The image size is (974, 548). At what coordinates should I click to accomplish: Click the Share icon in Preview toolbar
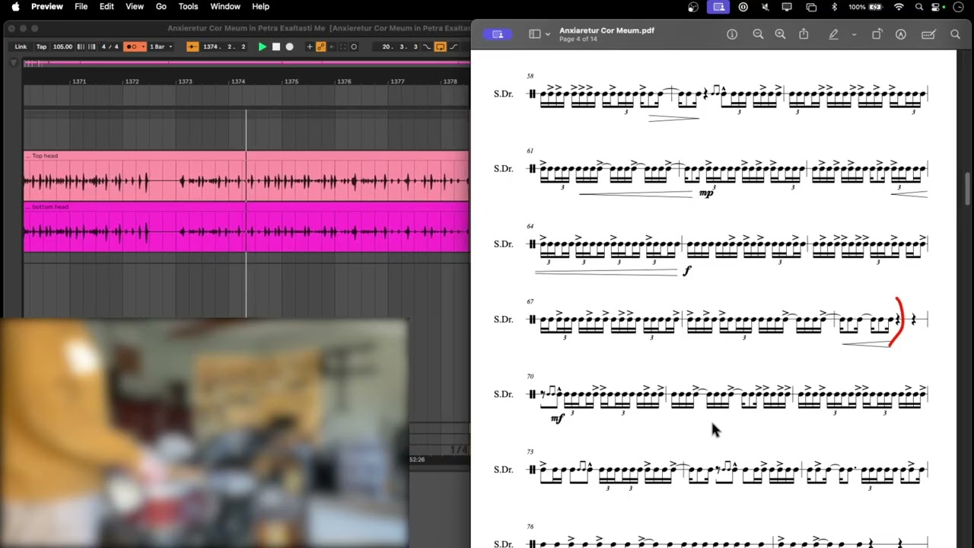pyautogui.click(x=804, y=34)
